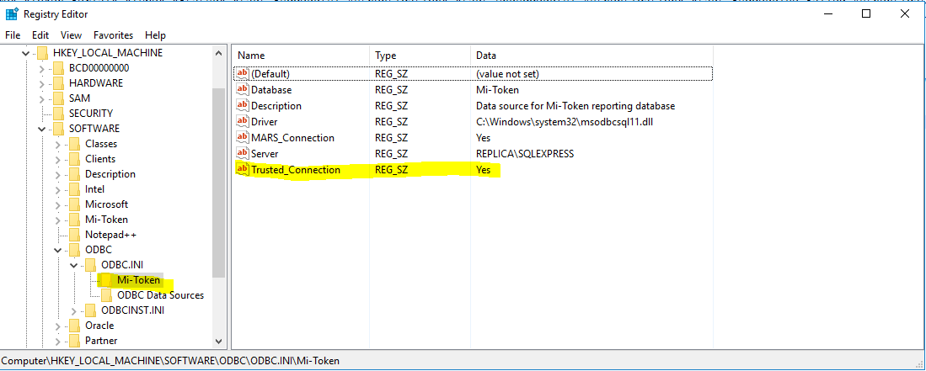Open the Favorites menu

coord(114,35)
